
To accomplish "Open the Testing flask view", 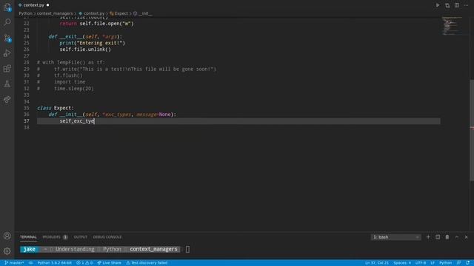I will point(7,83).
